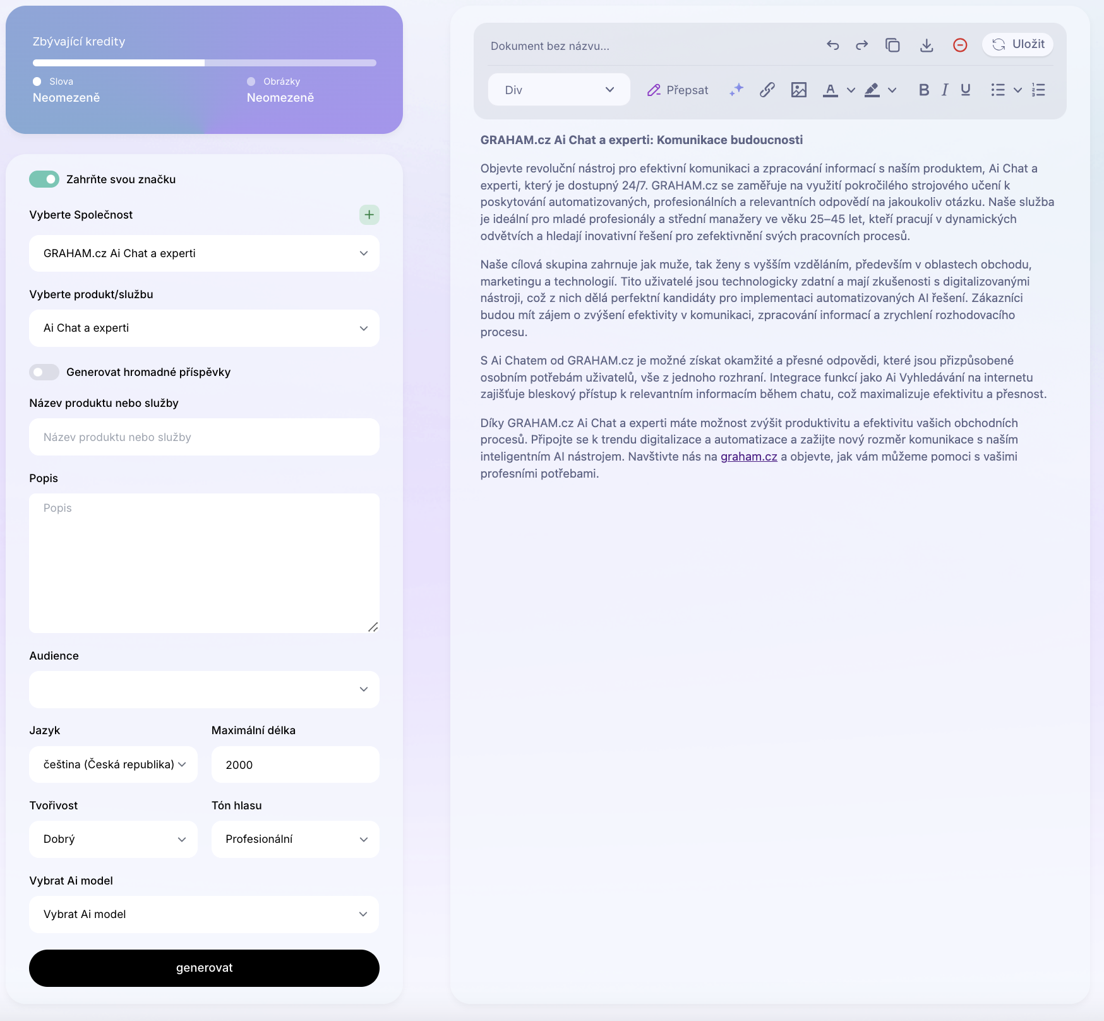
Task: Click the Maximální délka field showing 2000
Action: coord(296,764)
